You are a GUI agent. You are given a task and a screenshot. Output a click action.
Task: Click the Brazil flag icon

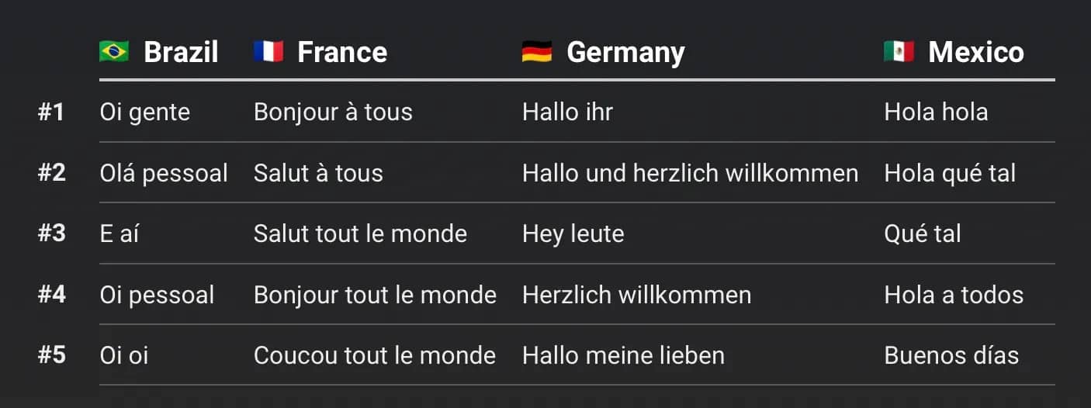pos(114,51)
